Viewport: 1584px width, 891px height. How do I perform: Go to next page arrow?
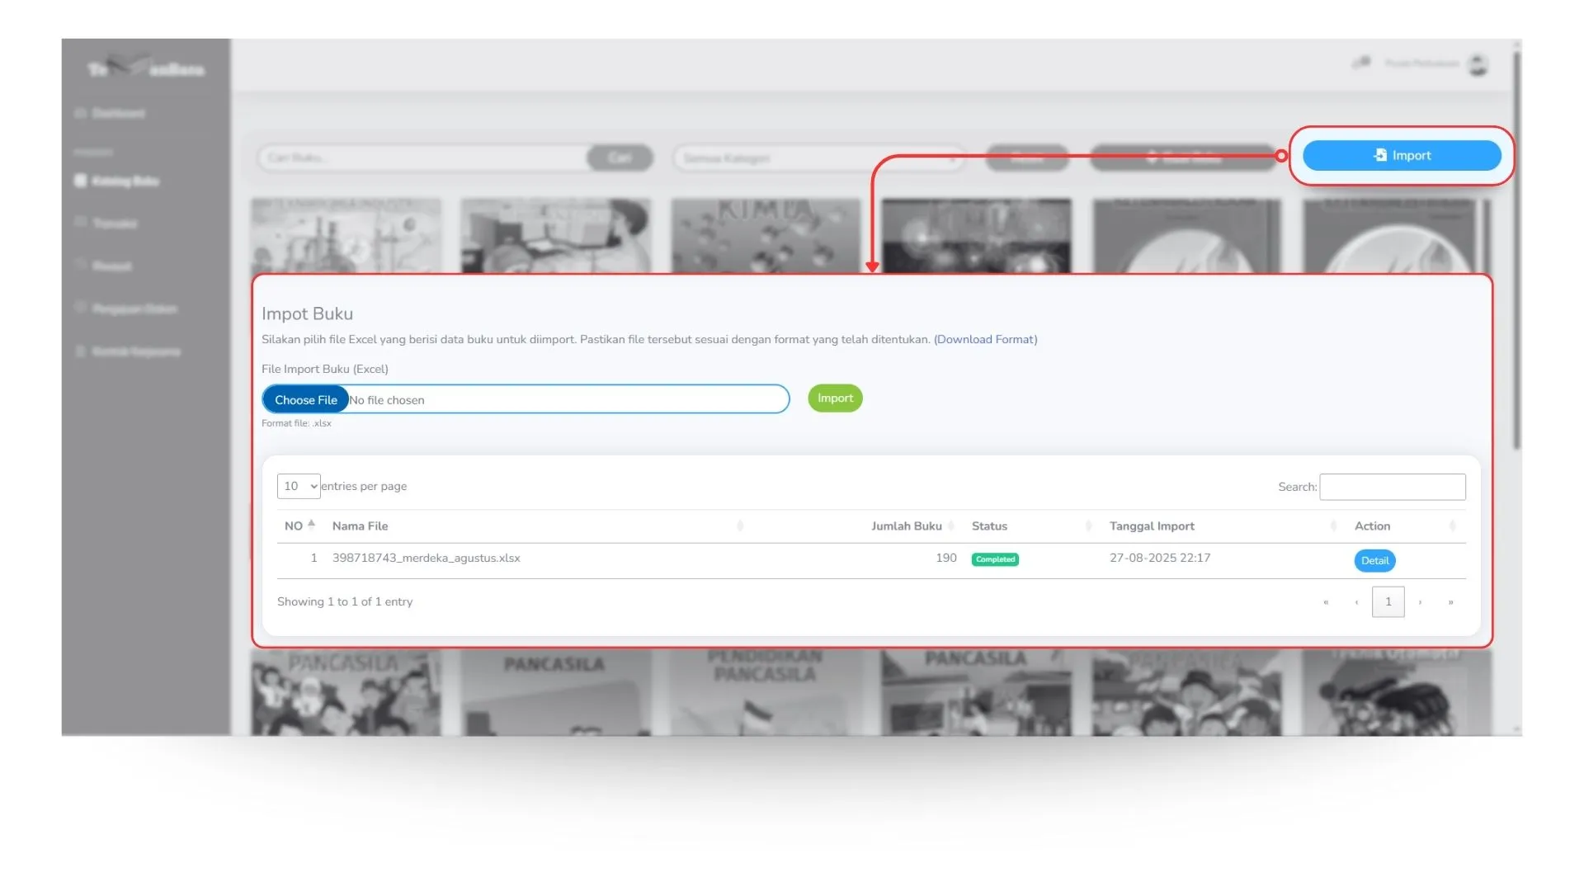point(1420,601)
